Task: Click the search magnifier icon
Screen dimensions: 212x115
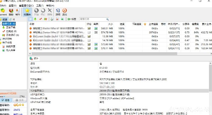Action: point(108,19)
